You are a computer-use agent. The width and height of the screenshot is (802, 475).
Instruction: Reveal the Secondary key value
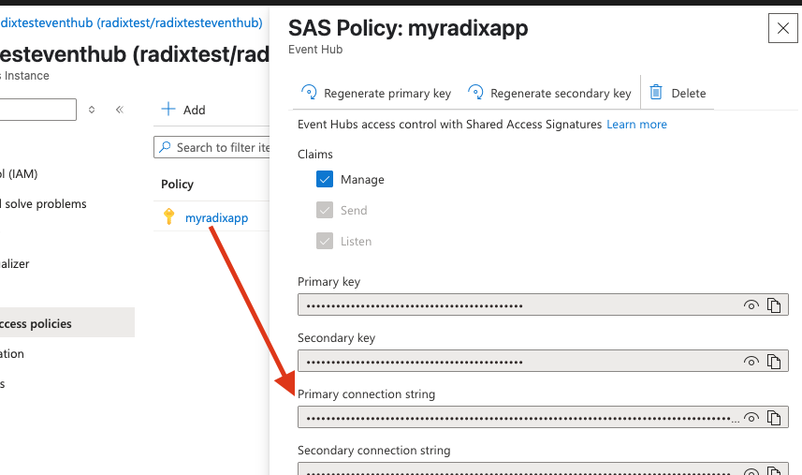pos(751,362)
